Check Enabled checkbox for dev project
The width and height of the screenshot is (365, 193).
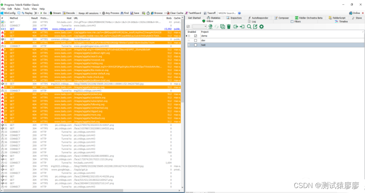coord(195,40)
